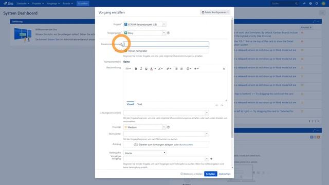Choose the text color A in the editor

(x=151, y=68)
